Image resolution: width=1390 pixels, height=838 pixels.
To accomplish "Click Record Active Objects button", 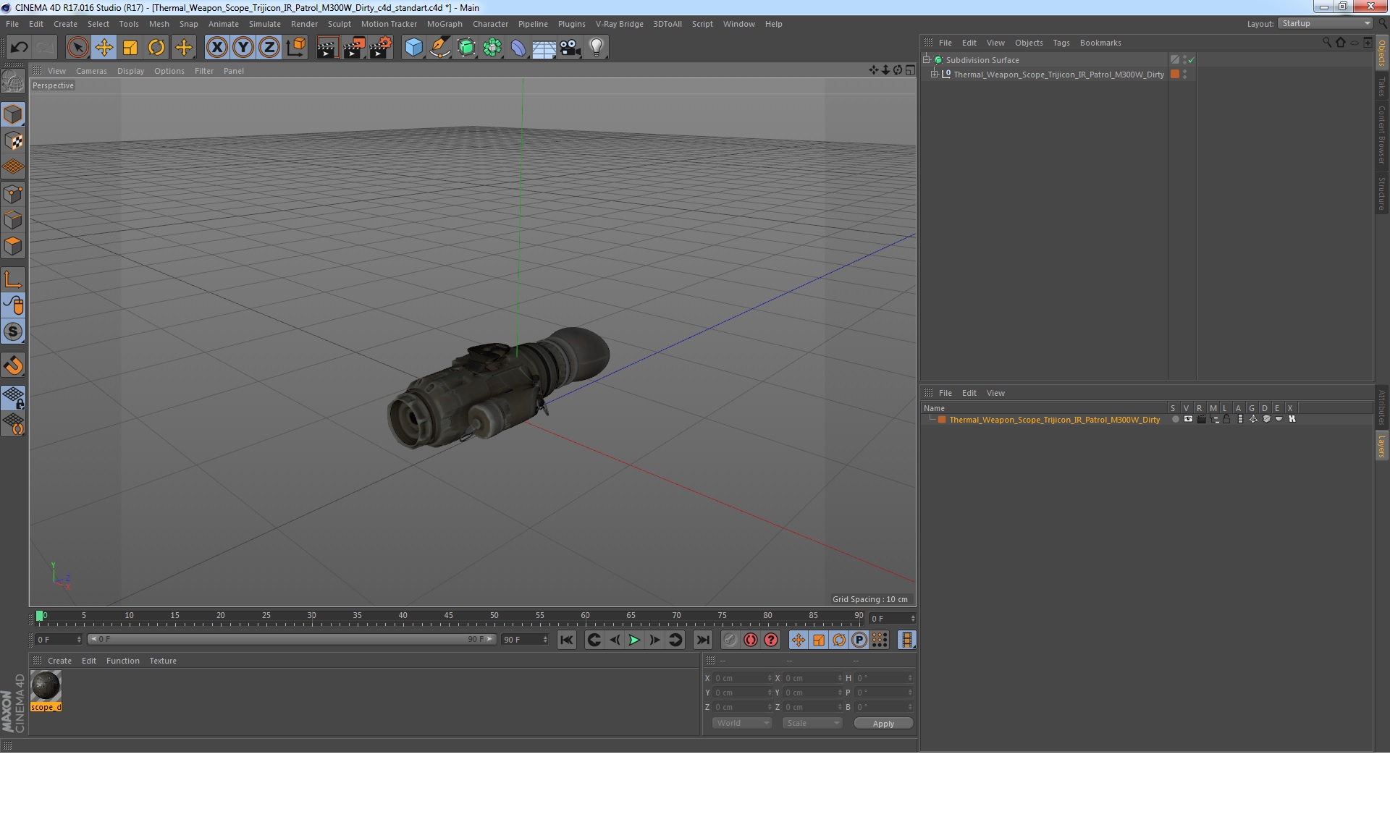I will click(730, 640).
